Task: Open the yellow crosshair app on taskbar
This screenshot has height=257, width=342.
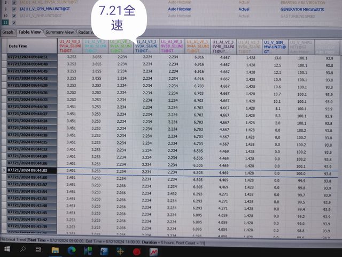Action: coord(120,252)
